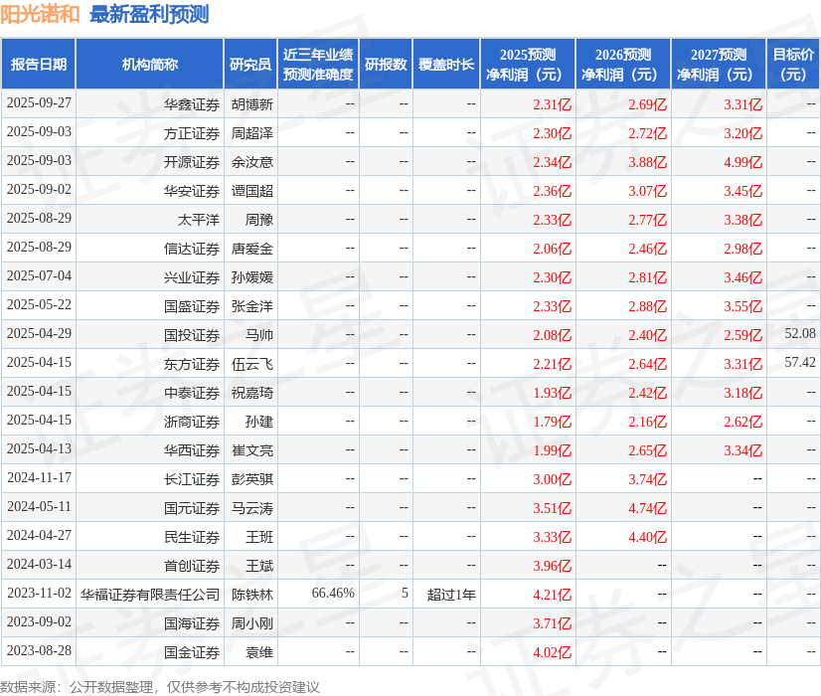Viewport: 821px width, 696px height.
Task: Click the 太平洋 institution cell
Action: (x=199, y=220)
